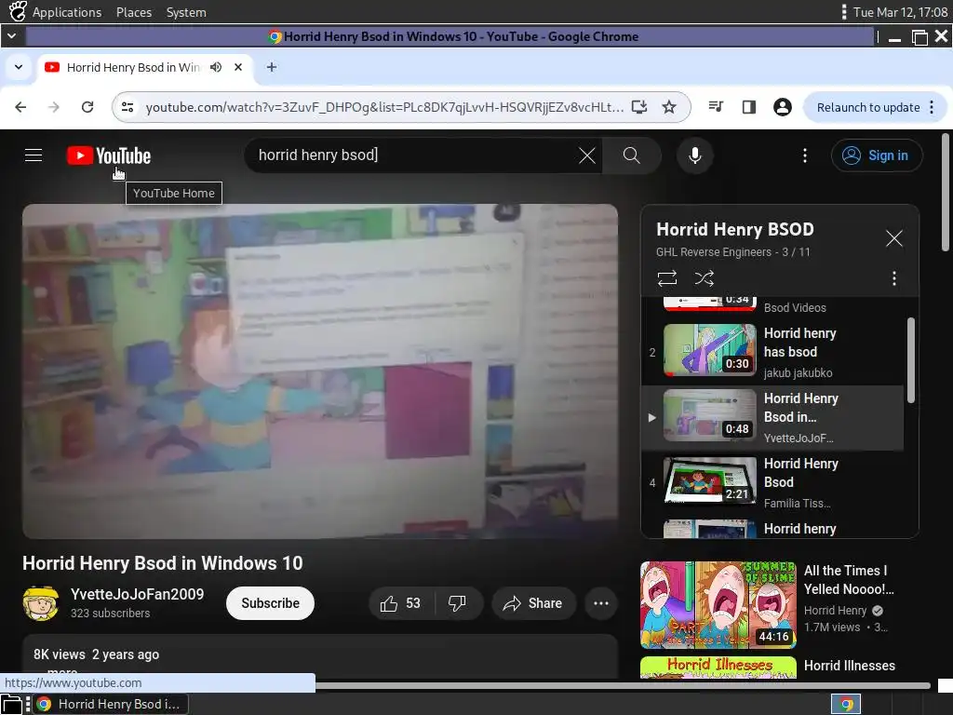Open Chrome profile avatar

point(782,108)
